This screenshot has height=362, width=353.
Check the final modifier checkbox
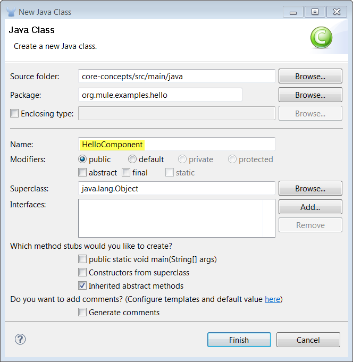[126, 172]
